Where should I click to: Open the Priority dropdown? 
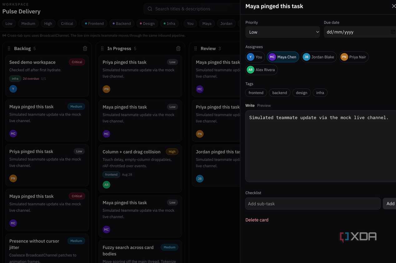point(283,32)
